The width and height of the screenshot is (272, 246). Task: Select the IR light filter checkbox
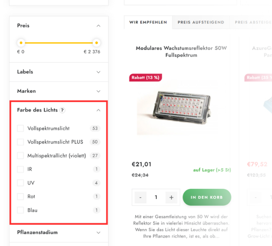[20, 169]
